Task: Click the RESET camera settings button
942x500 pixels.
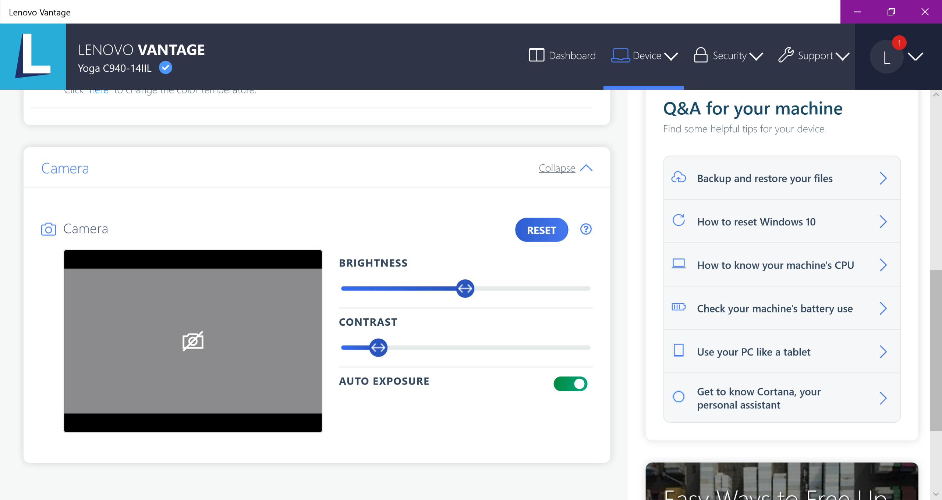Action: 542,230
